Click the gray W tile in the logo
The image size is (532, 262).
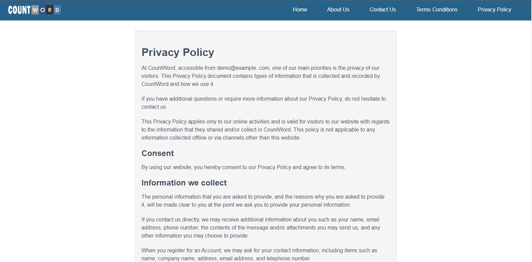click(35, 10)
